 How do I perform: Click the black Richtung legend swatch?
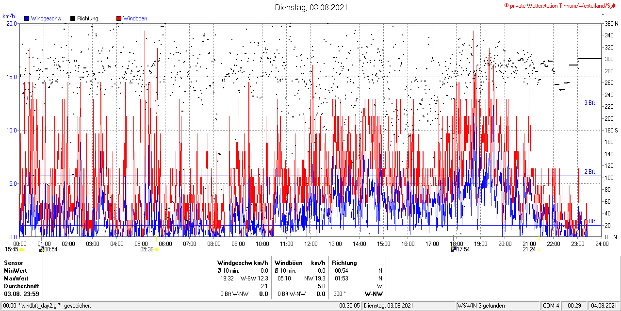73,18
